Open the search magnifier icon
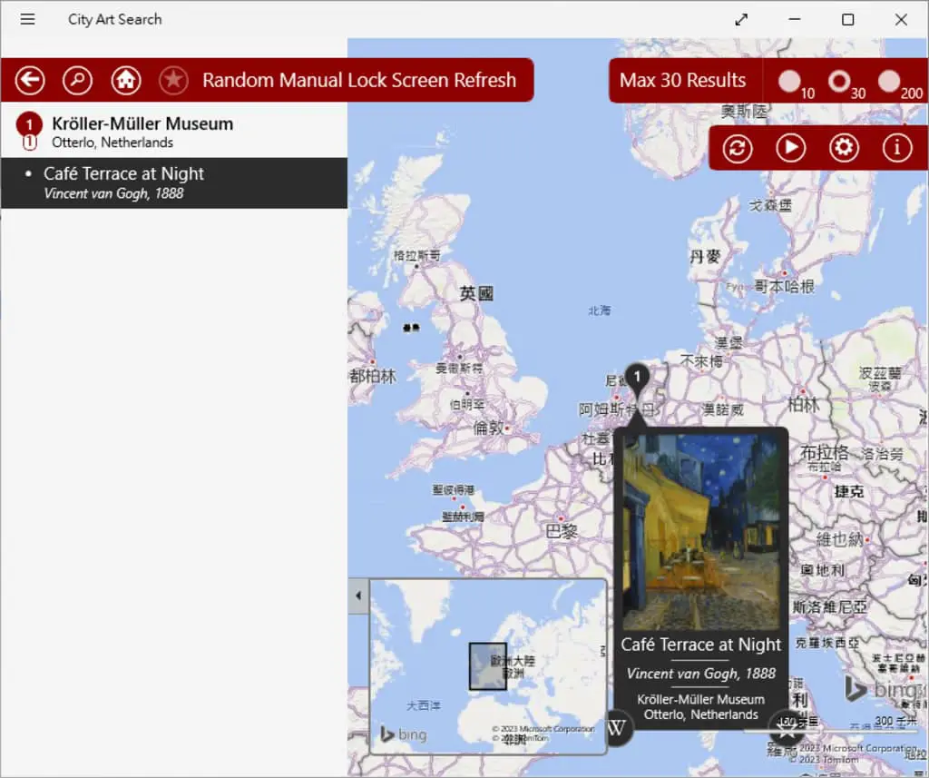 point(78,80)
